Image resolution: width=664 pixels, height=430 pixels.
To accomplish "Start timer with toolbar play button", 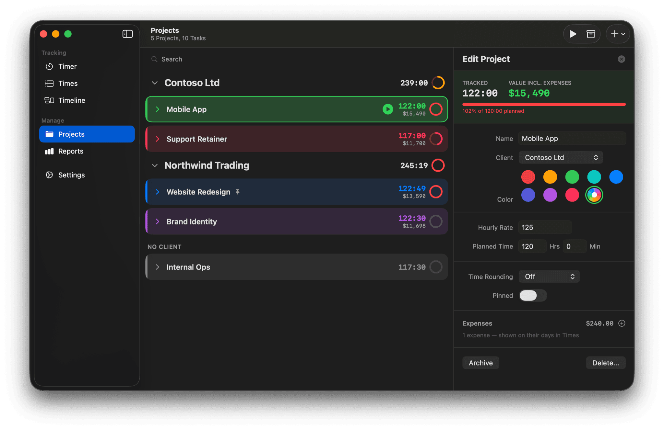I will [573, 34].
